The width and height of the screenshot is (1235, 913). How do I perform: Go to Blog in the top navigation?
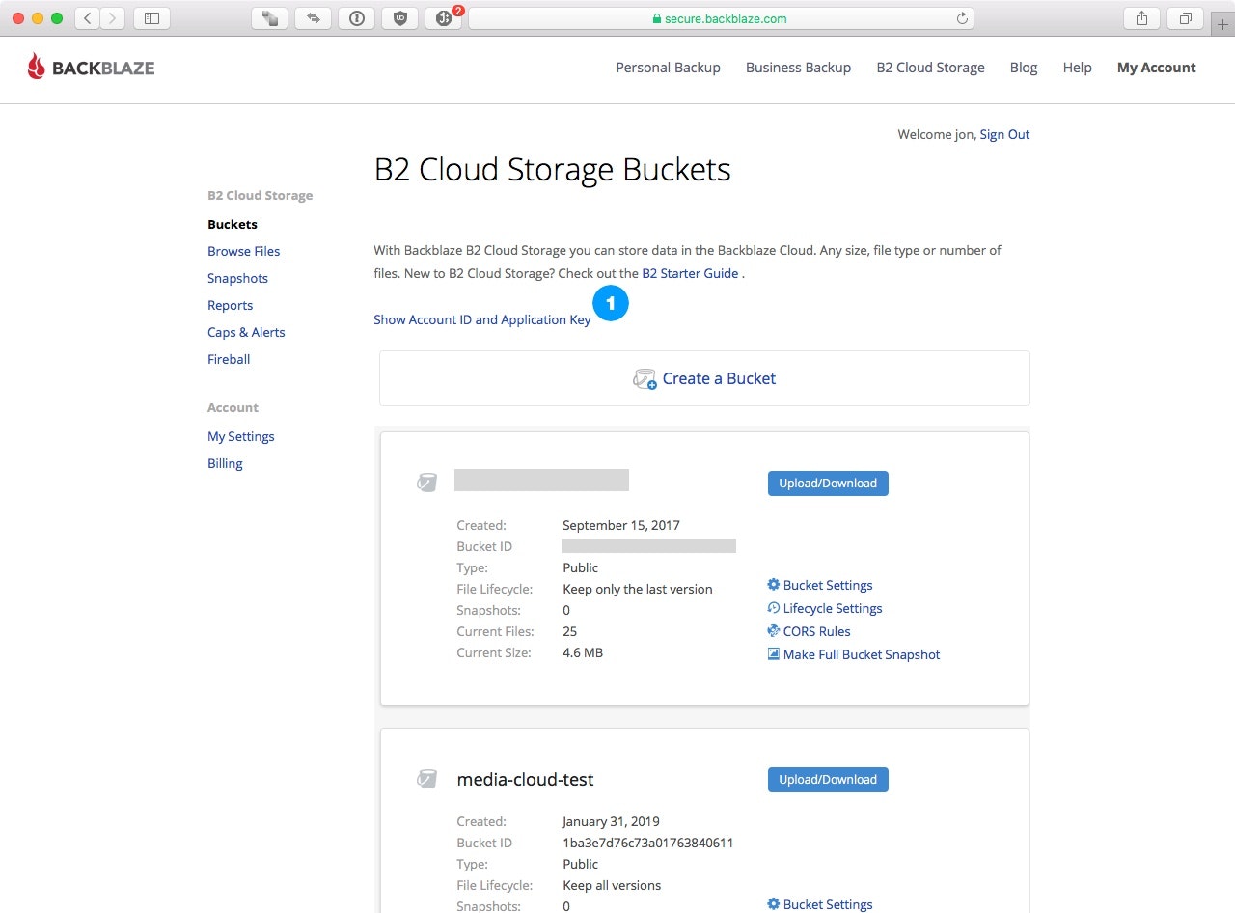click(1024, 68)
